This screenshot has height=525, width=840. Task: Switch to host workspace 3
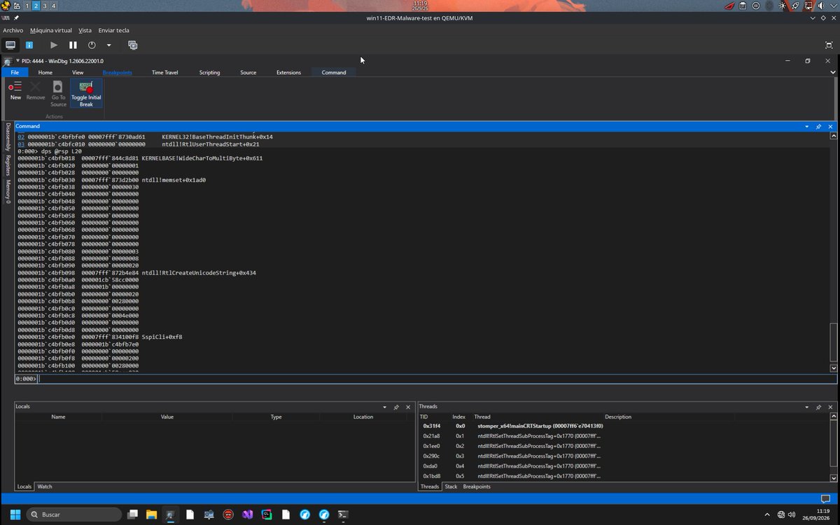(44, 6)
